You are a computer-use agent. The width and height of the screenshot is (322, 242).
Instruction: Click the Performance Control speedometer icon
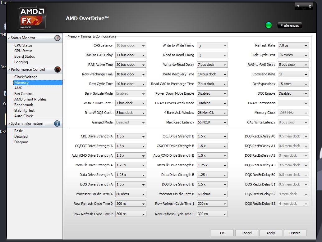[57, 69]
